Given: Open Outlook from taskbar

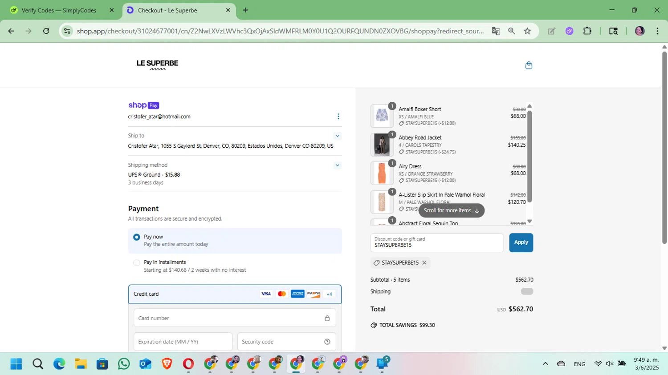Looking at the screenshot, I should tap(146, 364).
